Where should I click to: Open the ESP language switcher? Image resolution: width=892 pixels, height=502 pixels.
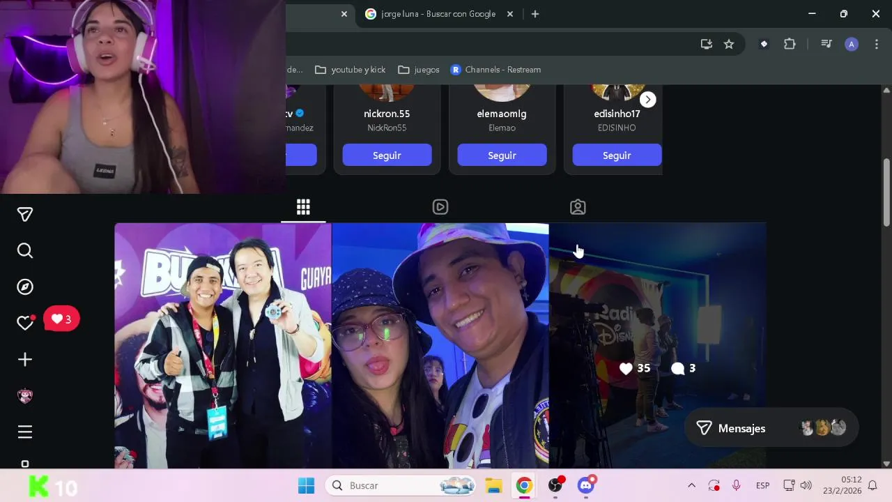pos(763,485)
